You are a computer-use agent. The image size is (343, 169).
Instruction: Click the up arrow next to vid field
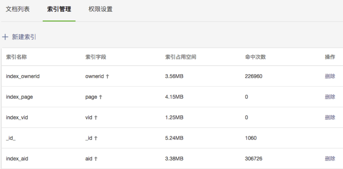[96, 118]
